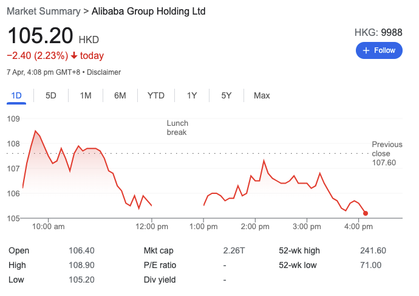Click the red endpoint dot on chart
Viewport: 419px width, 296px height.
click(x=366, y=213)
